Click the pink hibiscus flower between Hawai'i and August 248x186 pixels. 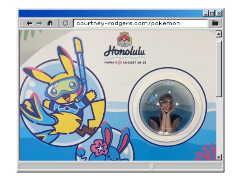pyautogui.click(x=120, y=62)
